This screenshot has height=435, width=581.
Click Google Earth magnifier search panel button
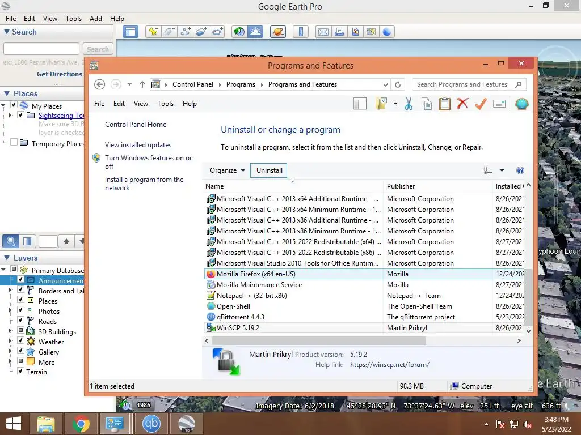11,241
